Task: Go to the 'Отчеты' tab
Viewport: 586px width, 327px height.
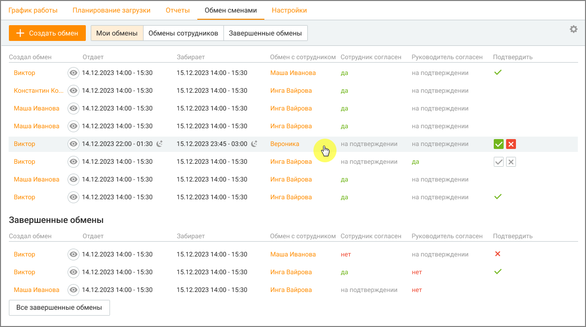Action: 178,10
